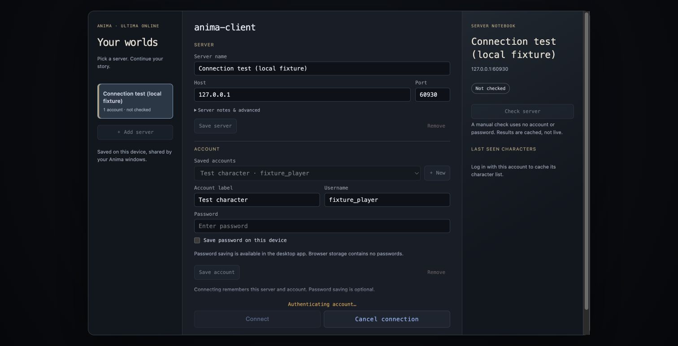Enable Save password on this device checkbox
Screen dimensions: 678x346
click(197, 240)
